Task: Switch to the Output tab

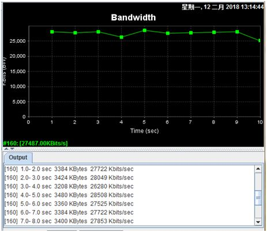Action: (18, 158)
